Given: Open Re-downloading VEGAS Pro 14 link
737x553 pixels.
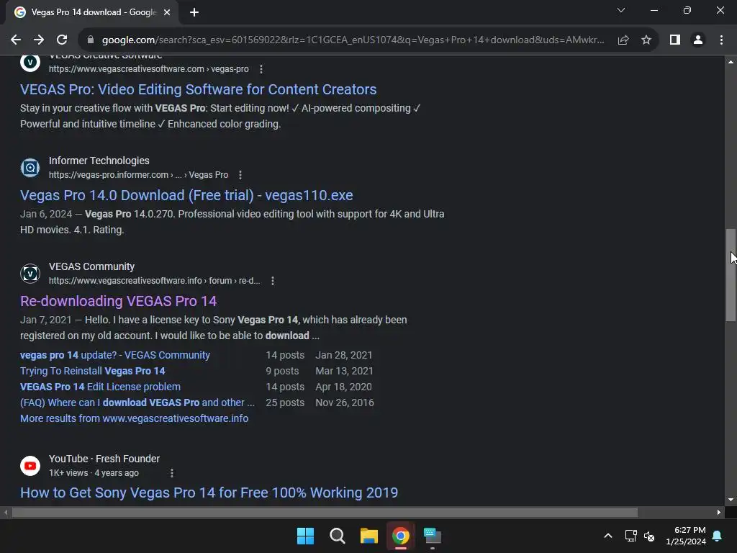Looking at the screenshot, I should (x=119, y=301).
